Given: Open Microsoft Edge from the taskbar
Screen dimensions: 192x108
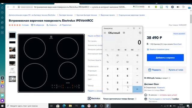Looking at the screenshot, I should pos(64,106).
